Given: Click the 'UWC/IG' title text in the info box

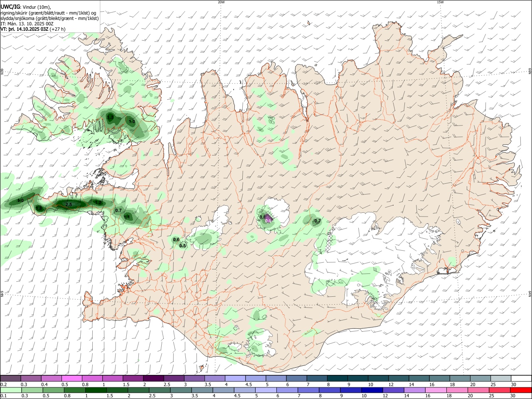Looking at the screenshot, I should [x=10, y=6].
